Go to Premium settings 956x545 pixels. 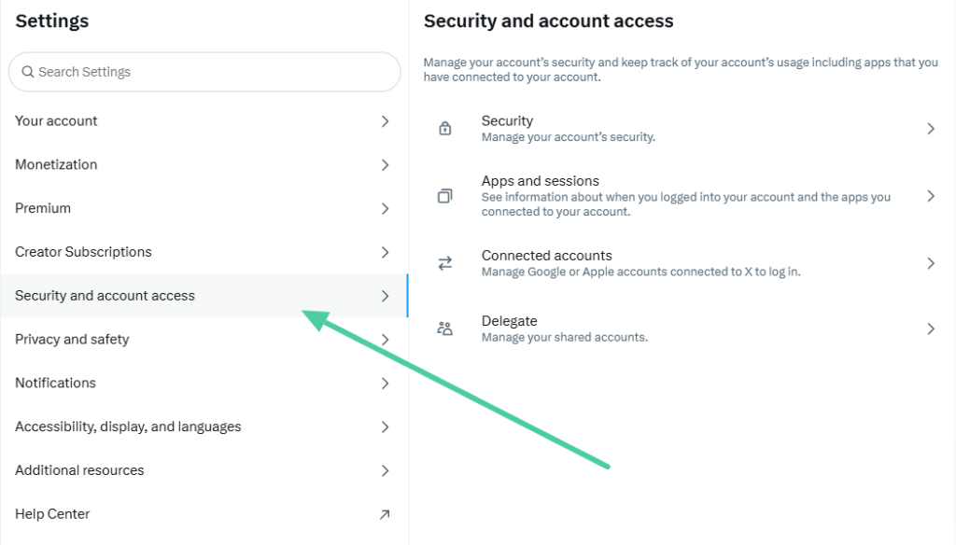[x=204, y=208]
